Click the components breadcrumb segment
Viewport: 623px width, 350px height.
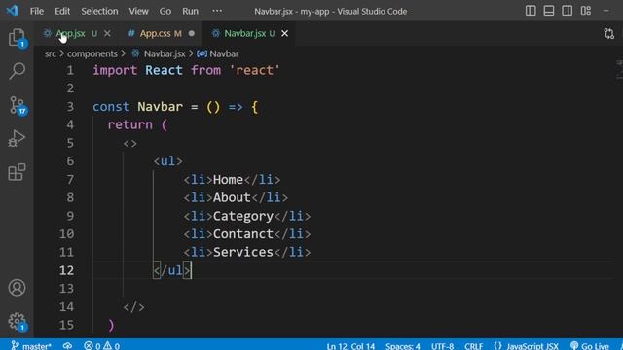(x=92, y=53)
